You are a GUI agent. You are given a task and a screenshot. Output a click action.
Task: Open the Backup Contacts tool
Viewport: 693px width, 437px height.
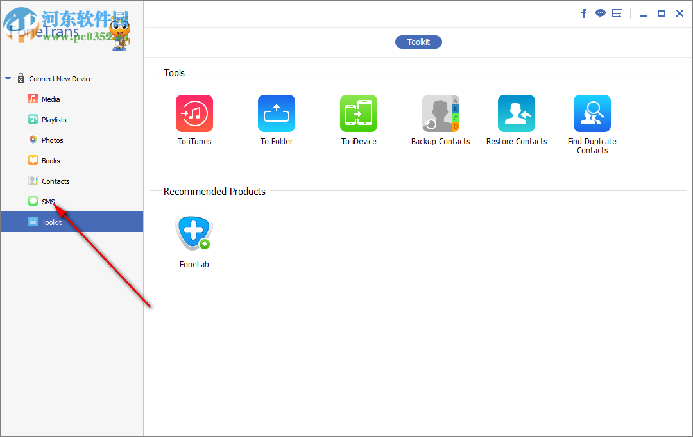click(x=441, y=113)
